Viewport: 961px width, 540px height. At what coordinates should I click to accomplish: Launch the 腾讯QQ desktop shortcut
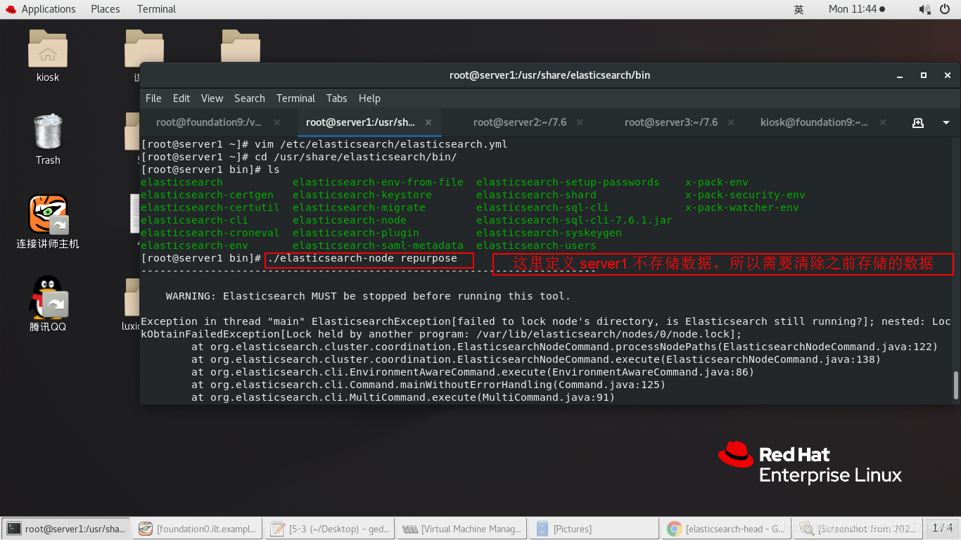click(x=48, y=303)
